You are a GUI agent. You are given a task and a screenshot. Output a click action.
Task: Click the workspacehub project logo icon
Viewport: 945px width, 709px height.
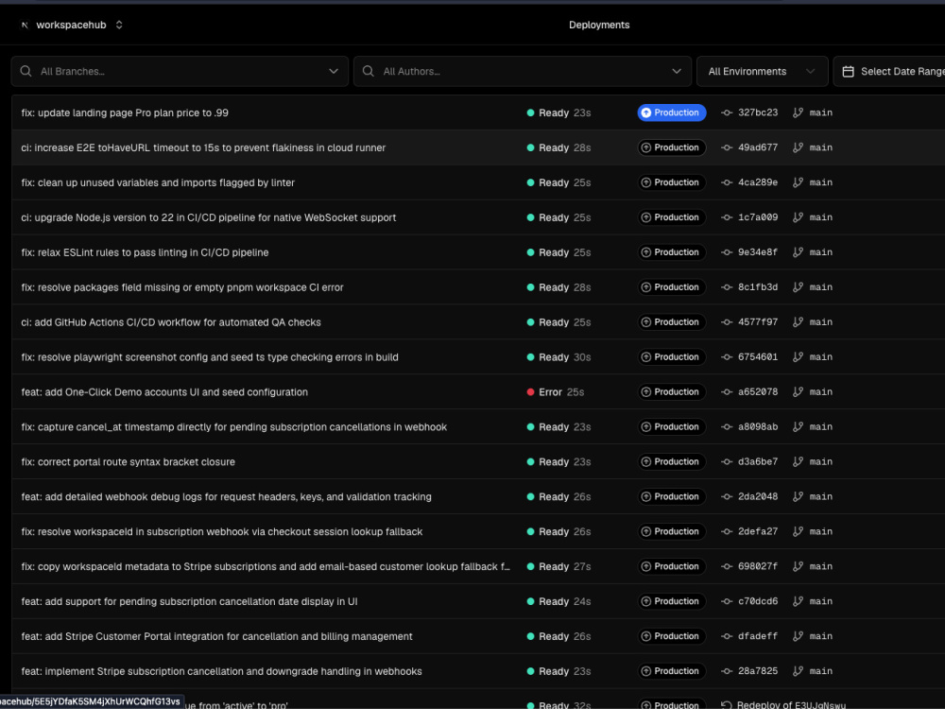25,26
